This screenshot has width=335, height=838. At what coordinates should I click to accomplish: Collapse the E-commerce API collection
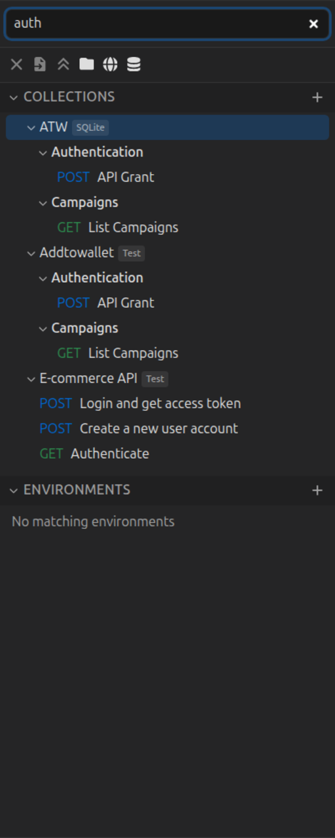click(31, 378)
